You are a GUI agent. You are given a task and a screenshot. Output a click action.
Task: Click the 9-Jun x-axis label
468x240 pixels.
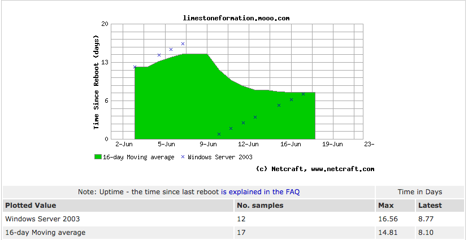pyautogui.click(x=208, y=145)
